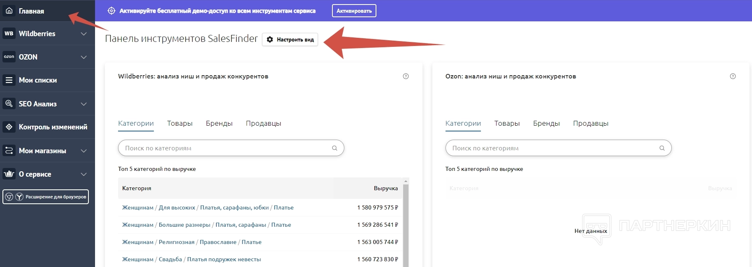This screenshot has width=752, height=267.
Task: Open the Свадьба / Платья подружек невесты link
Action: click(224, 259)
